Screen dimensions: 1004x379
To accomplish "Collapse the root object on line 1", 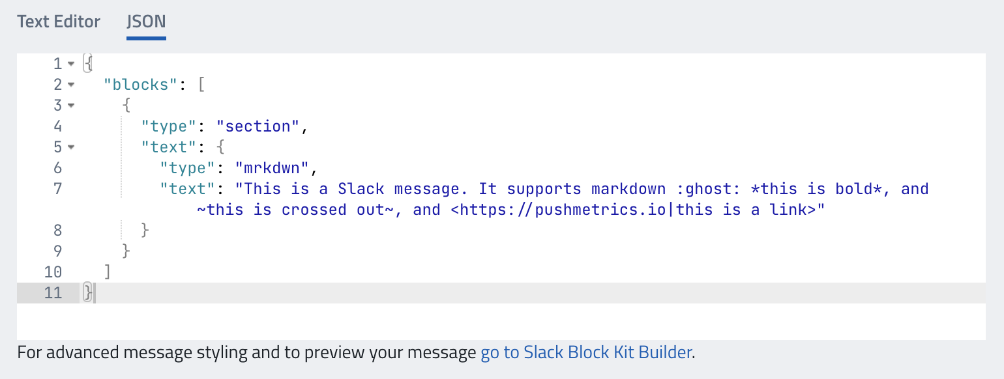I will click(x=71, y=64).
